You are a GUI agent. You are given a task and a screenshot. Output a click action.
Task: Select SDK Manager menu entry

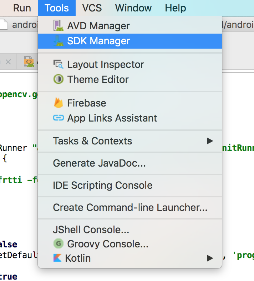(x=130, y=41)
